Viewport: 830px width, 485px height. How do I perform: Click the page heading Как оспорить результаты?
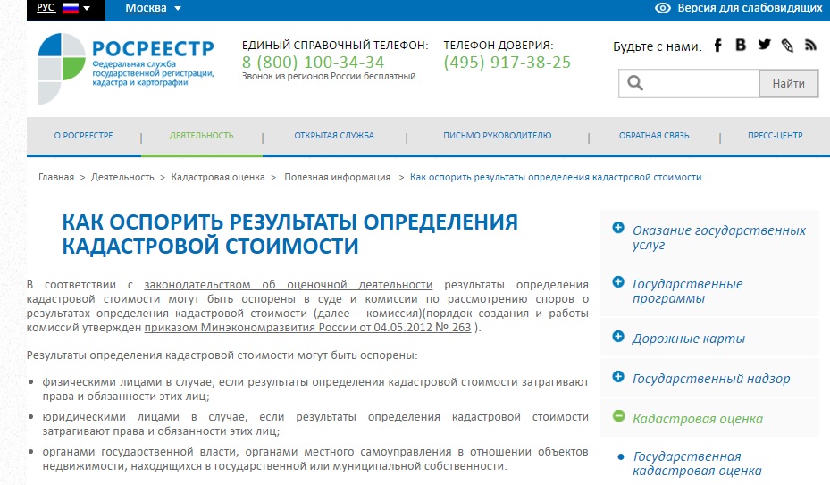pyautogui.click(x=289, y=233)
